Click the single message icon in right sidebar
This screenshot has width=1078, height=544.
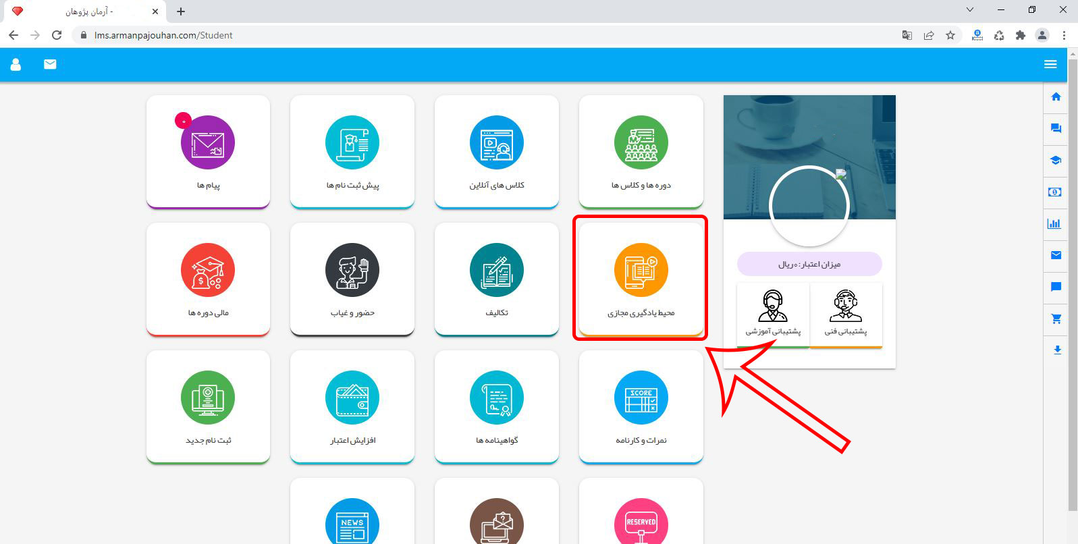1056,287
